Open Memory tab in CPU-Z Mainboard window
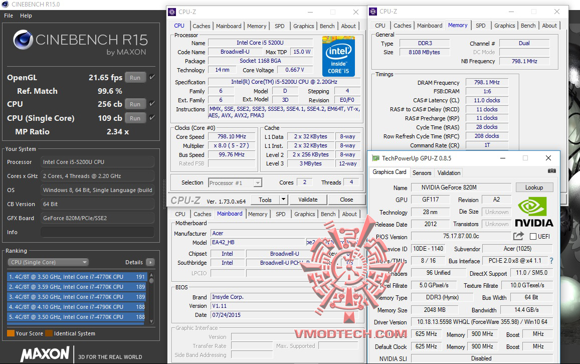Viewport: 580px width, 364px height. (258, 214)
